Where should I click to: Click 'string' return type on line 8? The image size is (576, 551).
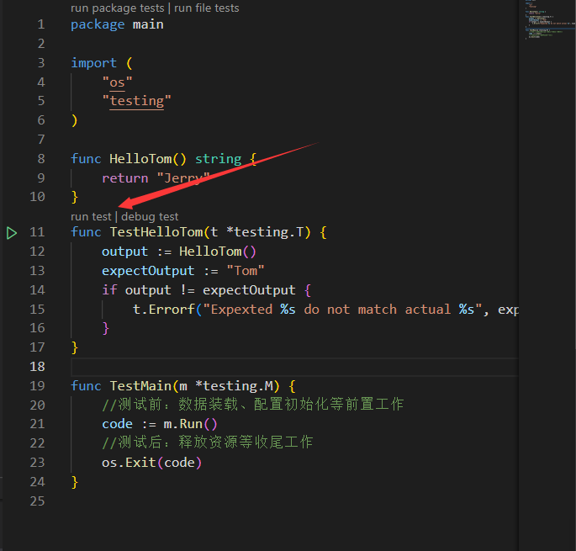(218, 159)
